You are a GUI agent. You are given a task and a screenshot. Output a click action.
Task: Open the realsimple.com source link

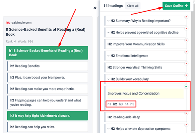[x=21, y=23]
